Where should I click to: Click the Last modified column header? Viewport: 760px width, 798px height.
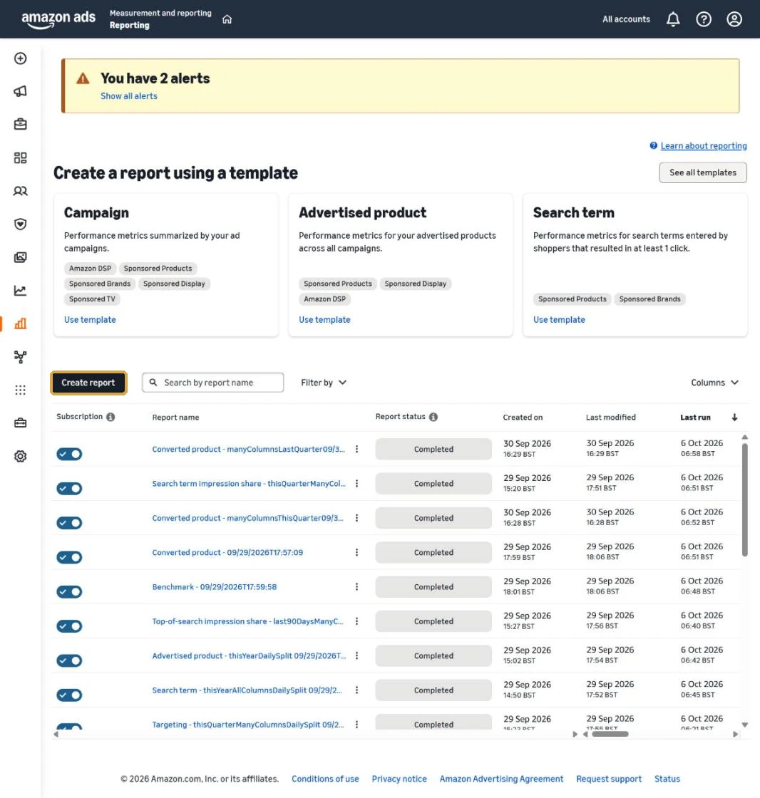(611, 418)
